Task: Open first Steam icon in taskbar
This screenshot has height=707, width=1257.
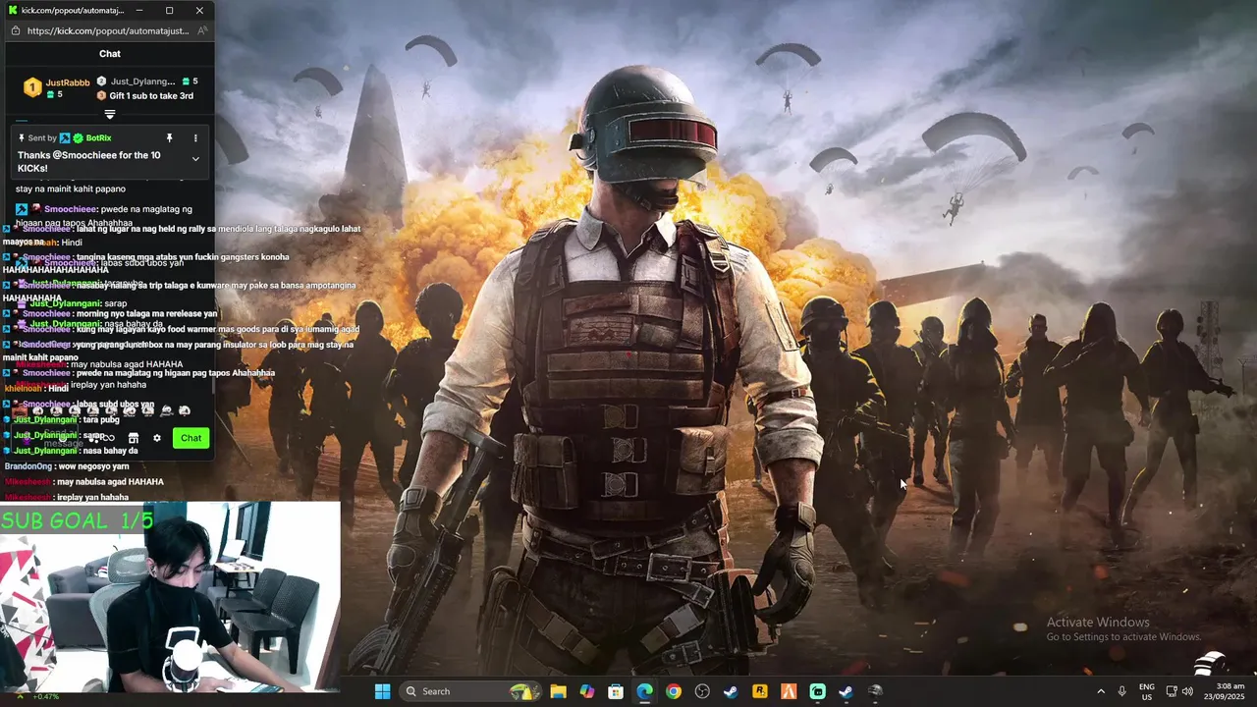Action: click(x=731, y=691)
